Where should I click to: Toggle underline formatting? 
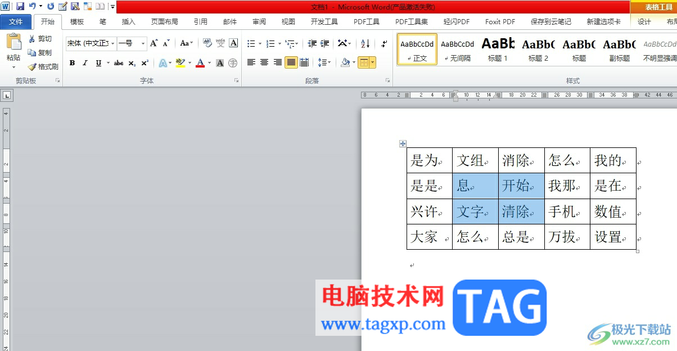(99, 63)
